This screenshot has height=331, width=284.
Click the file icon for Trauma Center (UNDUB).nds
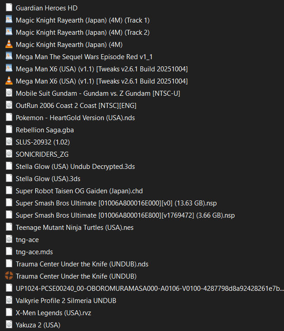(x=9, y=263)
